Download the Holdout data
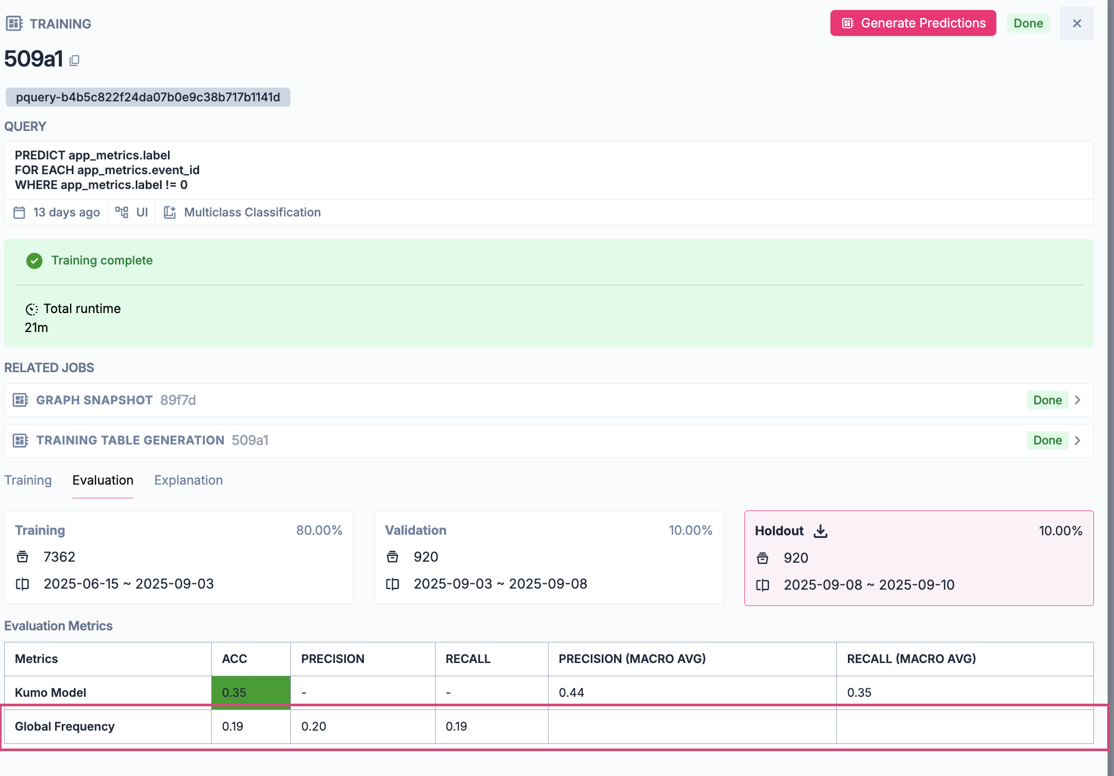1114x776 pixels. 820,531
